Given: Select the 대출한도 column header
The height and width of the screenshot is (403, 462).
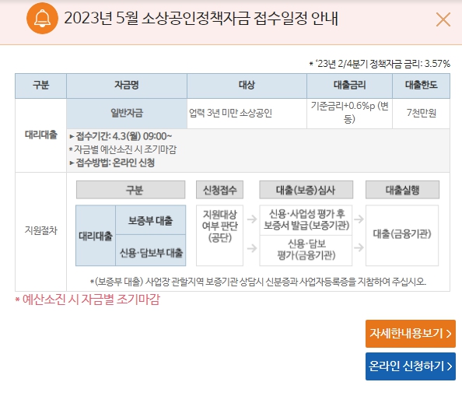Looking at the screenshot, I should tap(421, 86).
